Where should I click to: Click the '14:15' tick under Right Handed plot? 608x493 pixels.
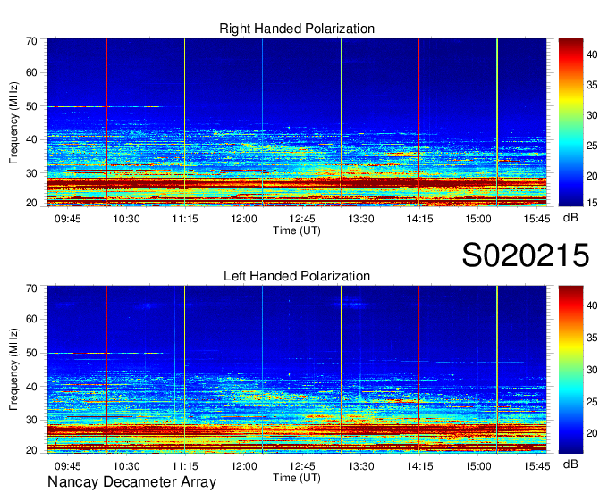coord(419,219)
